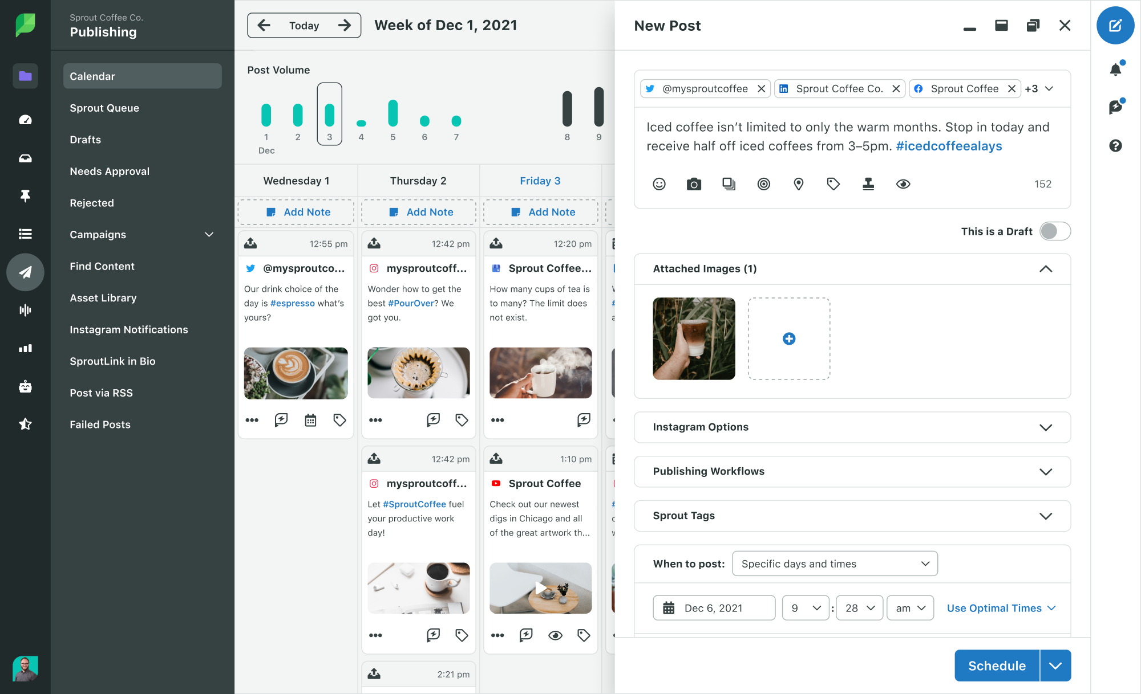Open the 'When to post' dropdown menu
Screen dimensions: 1141x694
pyautogui.click(x=834, y=564)
